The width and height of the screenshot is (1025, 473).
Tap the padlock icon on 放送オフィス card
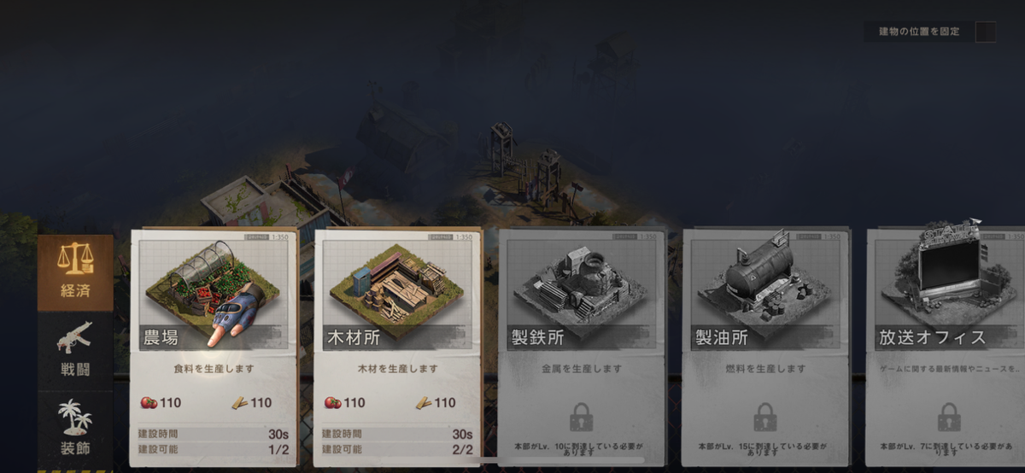[x=949, y=417]
